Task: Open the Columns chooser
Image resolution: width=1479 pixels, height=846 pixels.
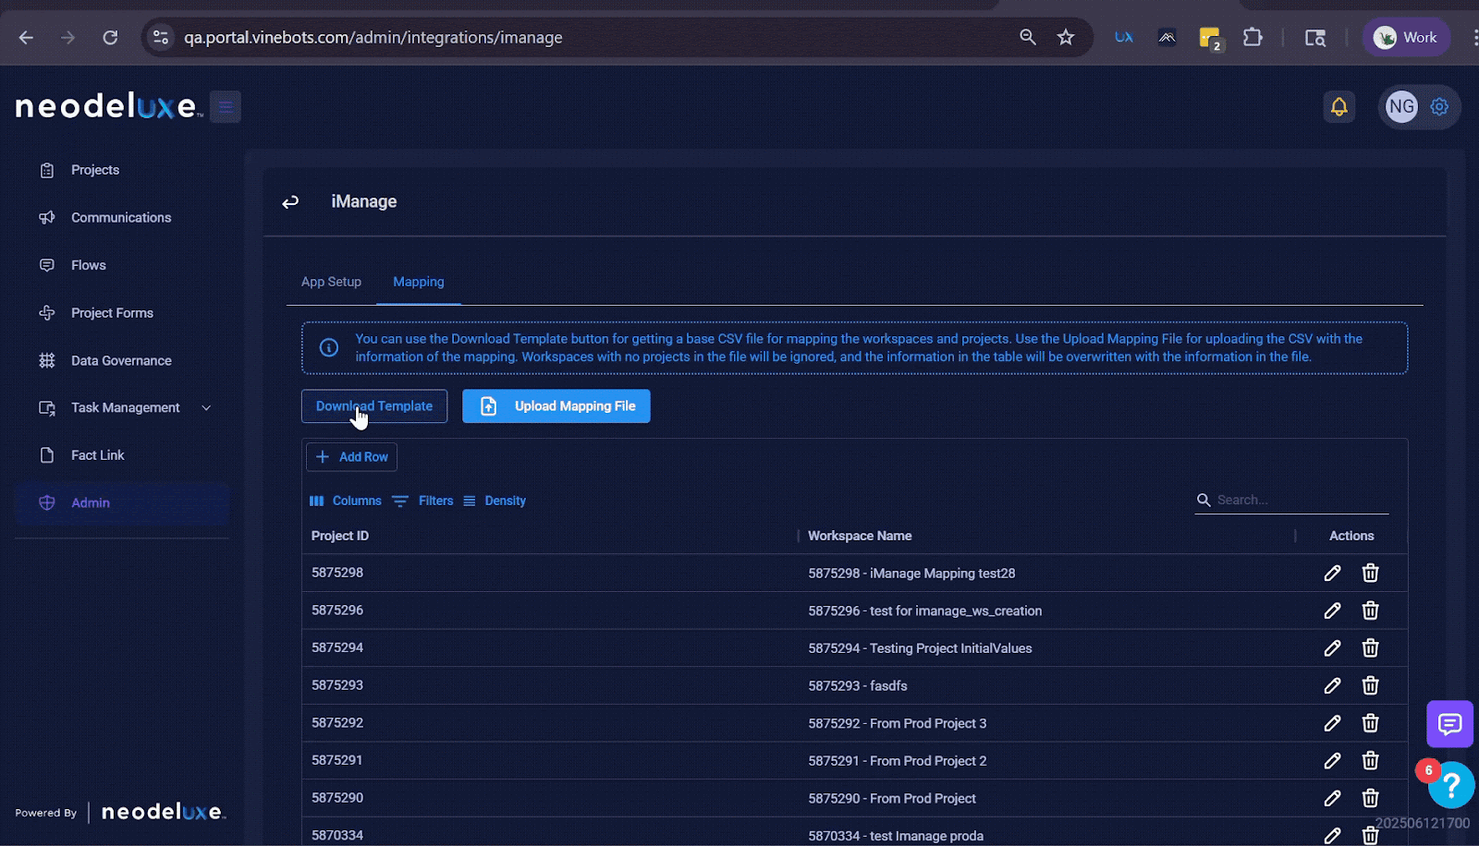Action: [x=345, y=501]
